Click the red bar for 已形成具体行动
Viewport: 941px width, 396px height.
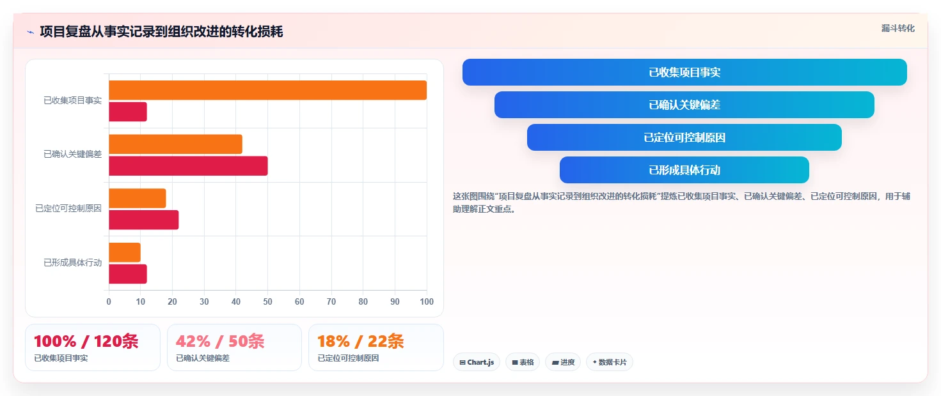point(128,274)
